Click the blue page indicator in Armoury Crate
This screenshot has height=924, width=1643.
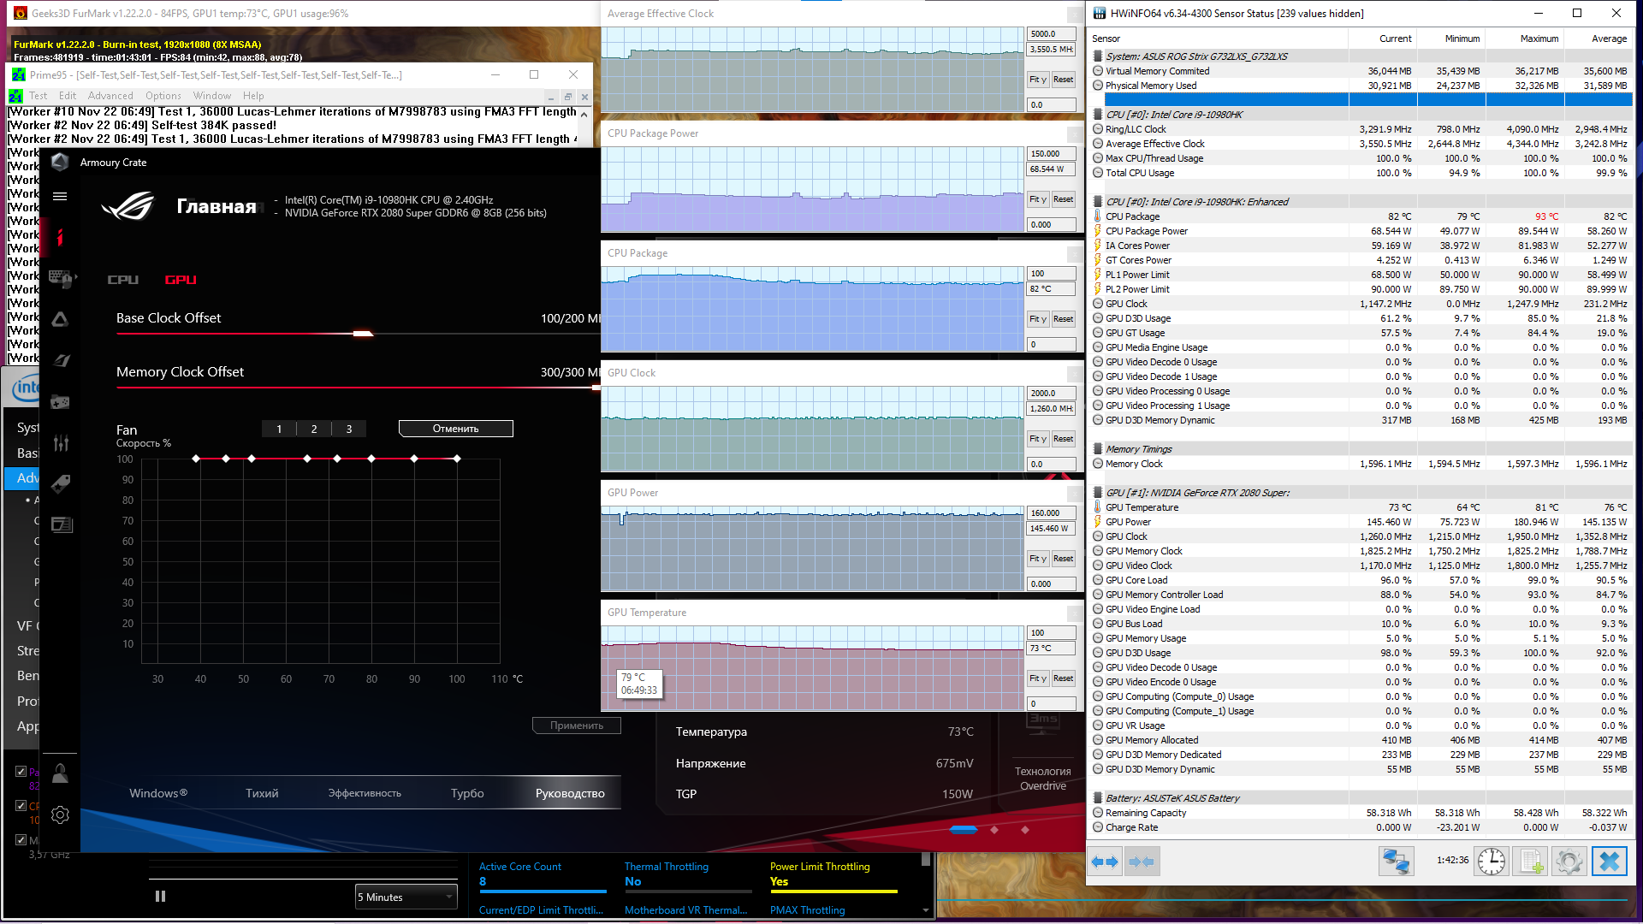(964, 830)
